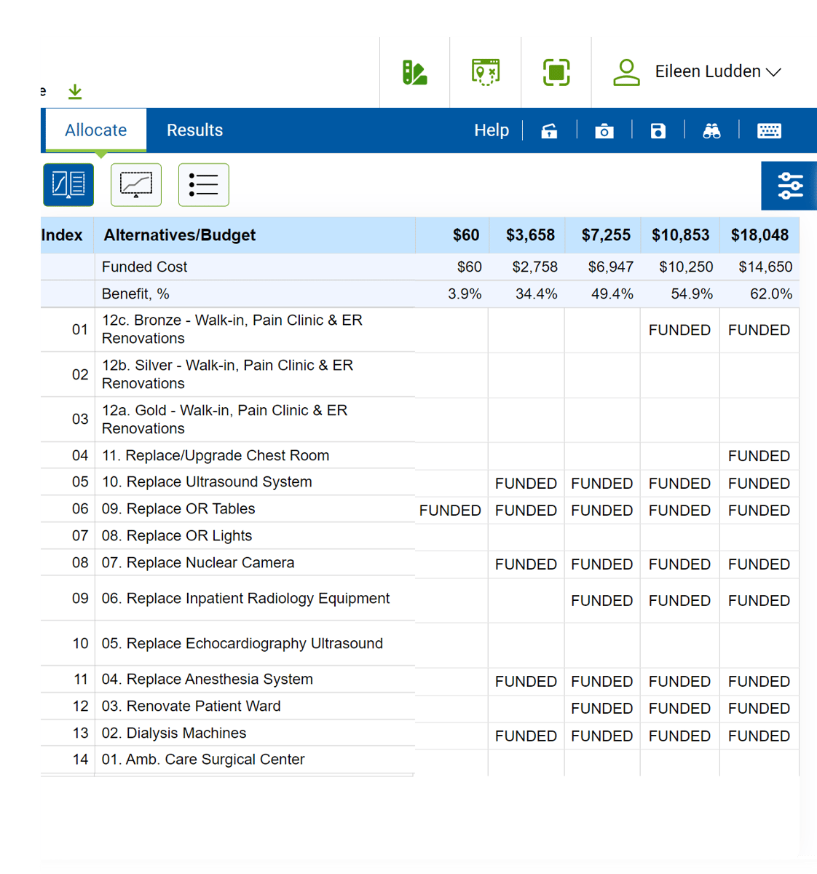Expand the Eileen Ludden account dropdown
817x874 pixels.
coord(718,71)
